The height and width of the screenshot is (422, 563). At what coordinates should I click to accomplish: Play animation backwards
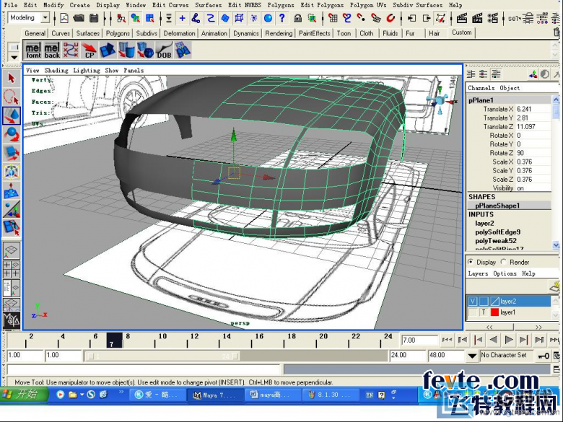(493, 340)
